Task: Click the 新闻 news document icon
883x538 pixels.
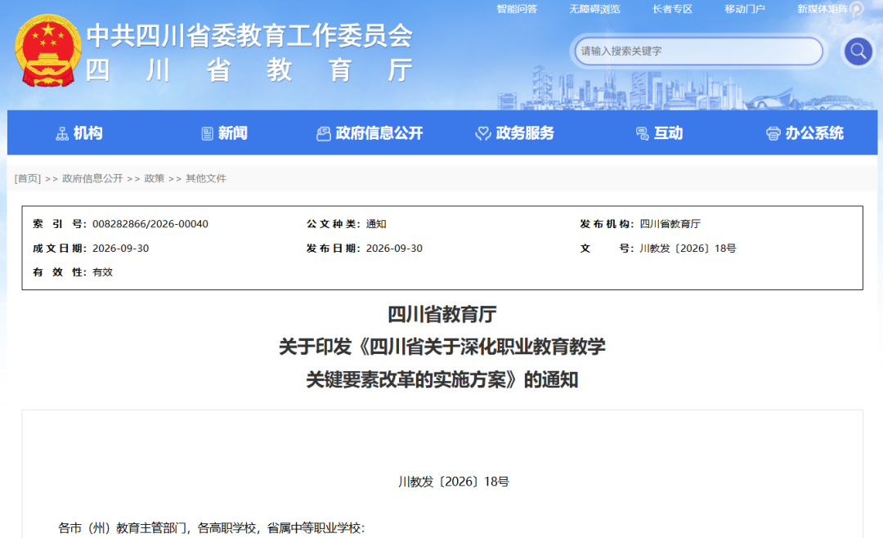Action: tap(207, 133)
